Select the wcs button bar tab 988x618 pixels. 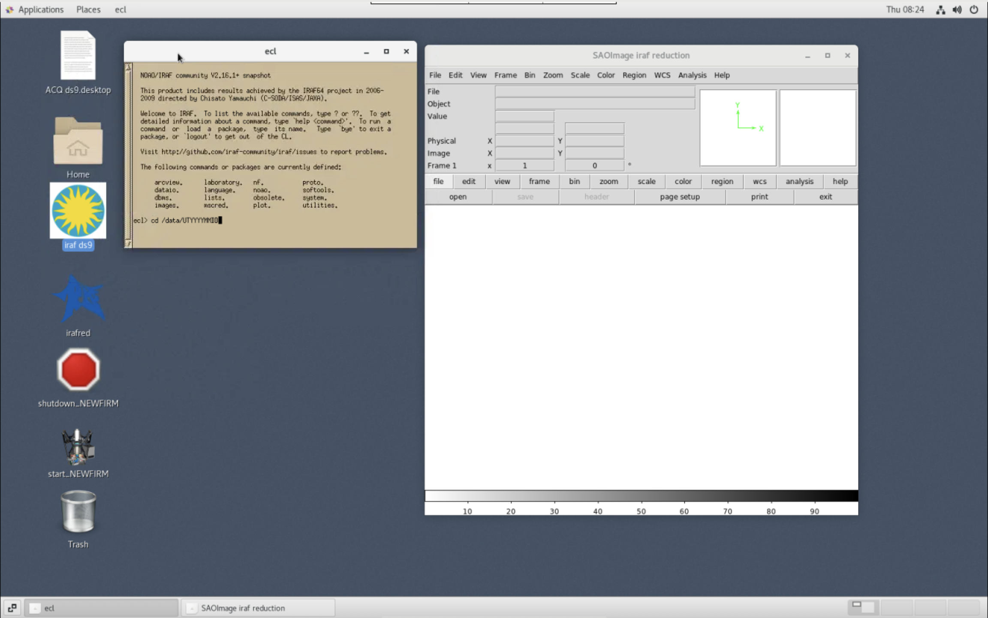(x=759, y=181)
